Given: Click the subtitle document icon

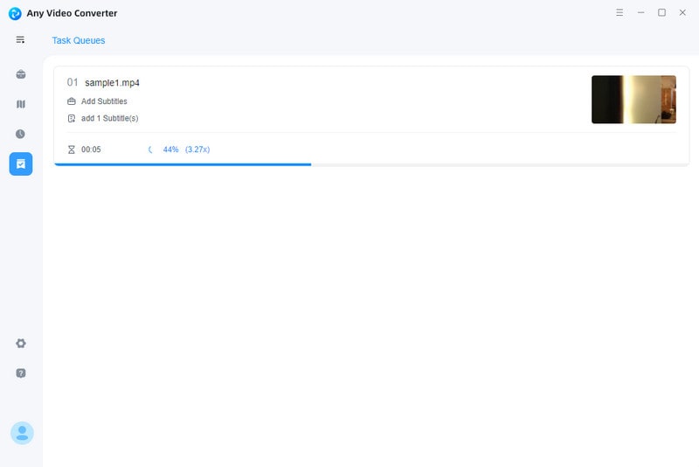Looking at the screenshot, I should 72,118.
